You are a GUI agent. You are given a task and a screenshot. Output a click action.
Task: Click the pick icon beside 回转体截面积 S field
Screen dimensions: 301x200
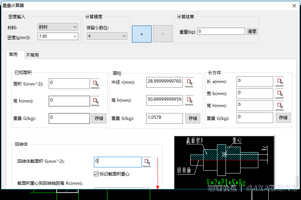[x=147, y=162]
